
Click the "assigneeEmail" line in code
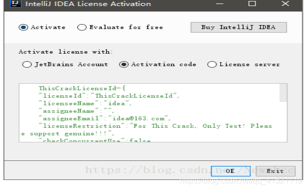coord(104,119)
